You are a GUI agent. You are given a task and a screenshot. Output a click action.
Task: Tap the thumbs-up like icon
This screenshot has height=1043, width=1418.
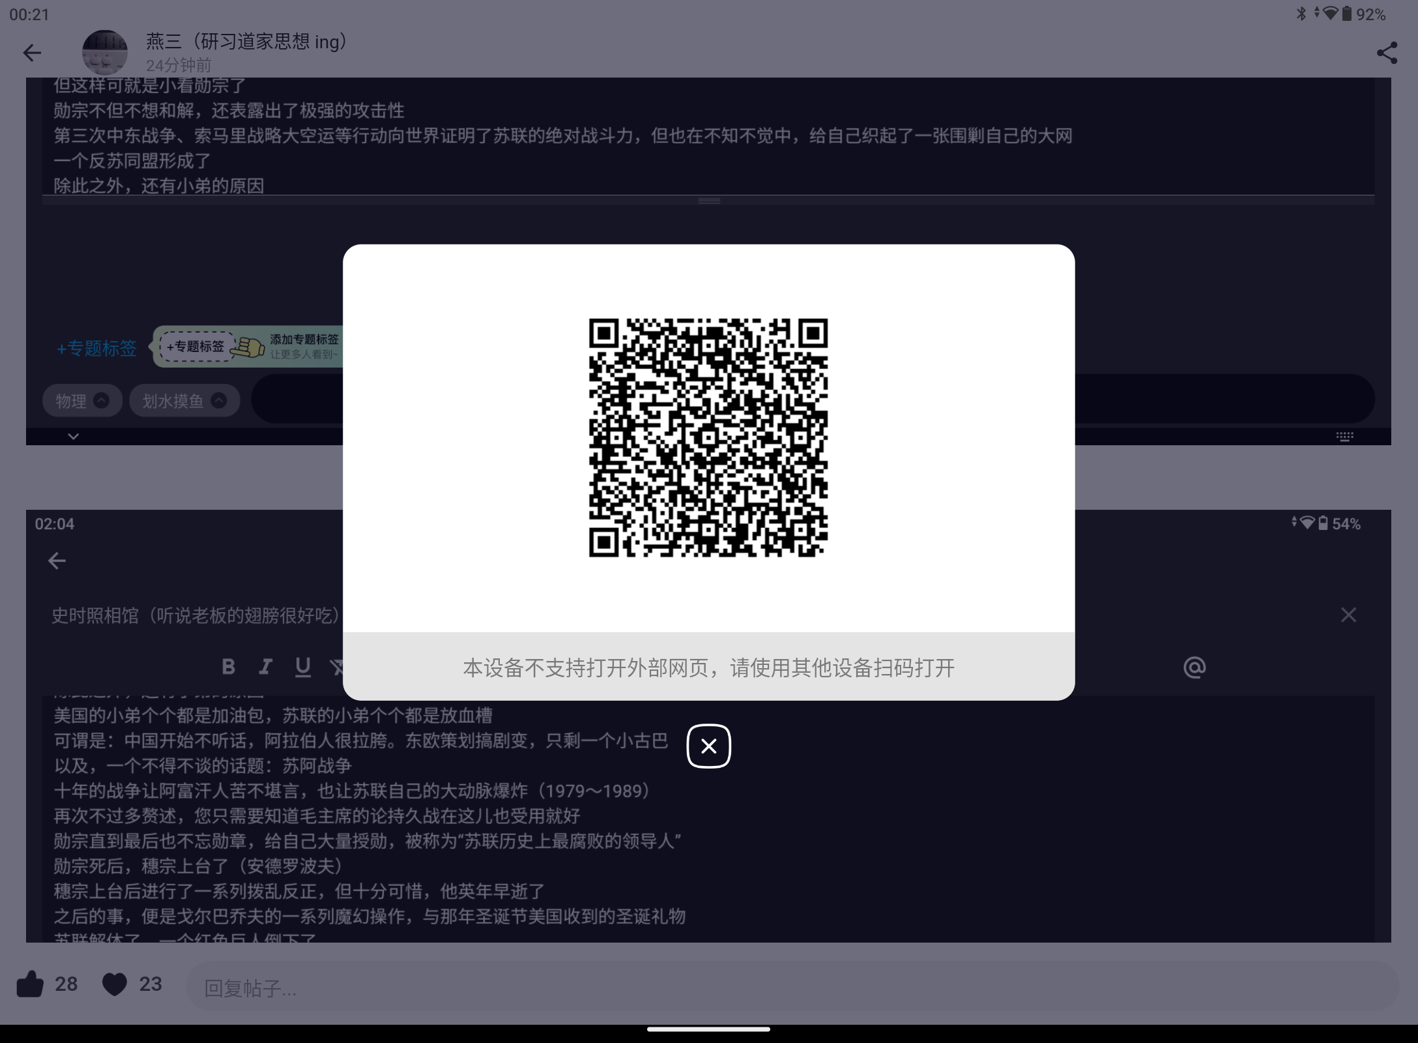[x=30, y=984]
